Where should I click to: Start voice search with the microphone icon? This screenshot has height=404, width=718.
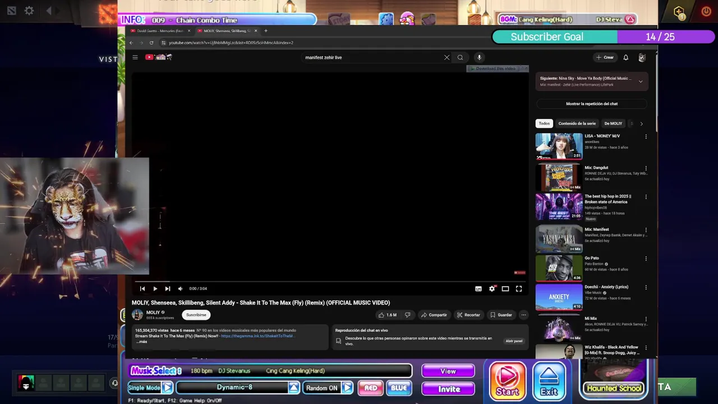coord(479,57)
